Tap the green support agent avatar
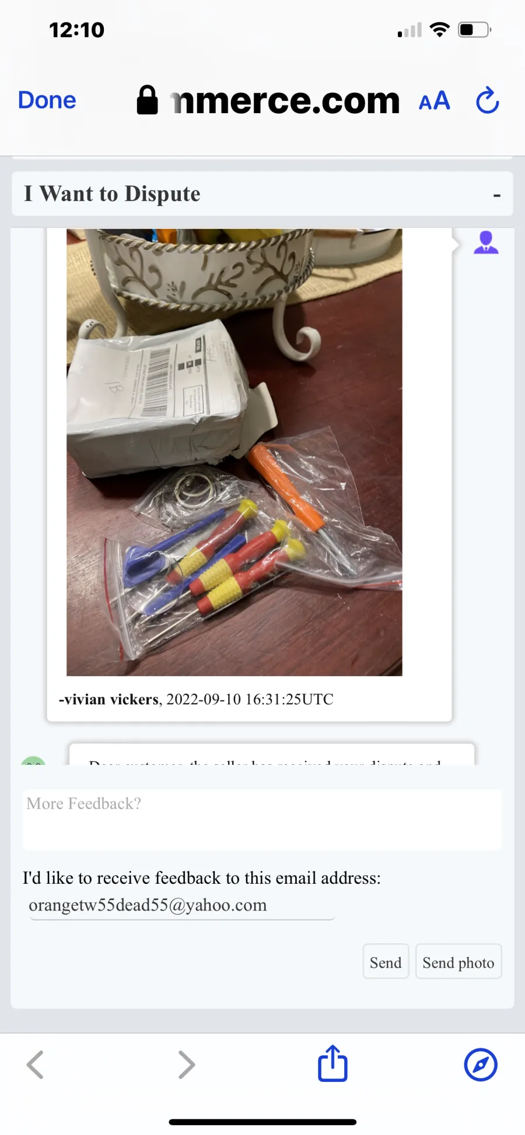The image size is (525, 1135). click(33, 760)
